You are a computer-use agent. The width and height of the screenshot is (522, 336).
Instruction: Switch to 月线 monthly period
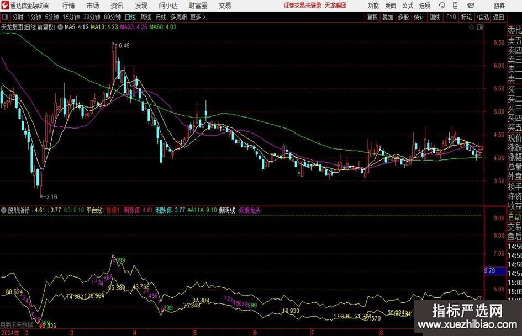tap(161, 17)
